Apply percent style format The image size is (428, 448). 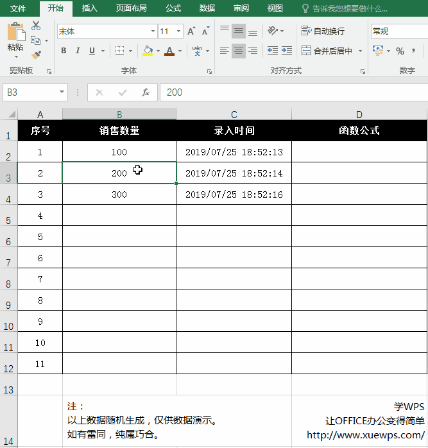click(x=400, y=51)
